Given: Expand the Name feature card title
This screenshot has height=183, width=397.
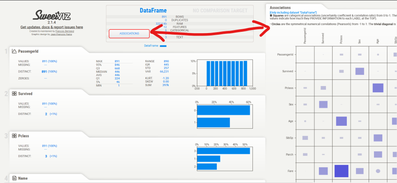Looking at the screenshot, I should [23, 178].
